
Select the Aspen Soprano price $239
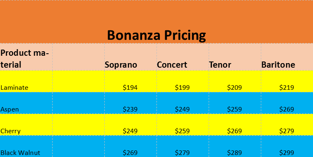tap(131, 103)
